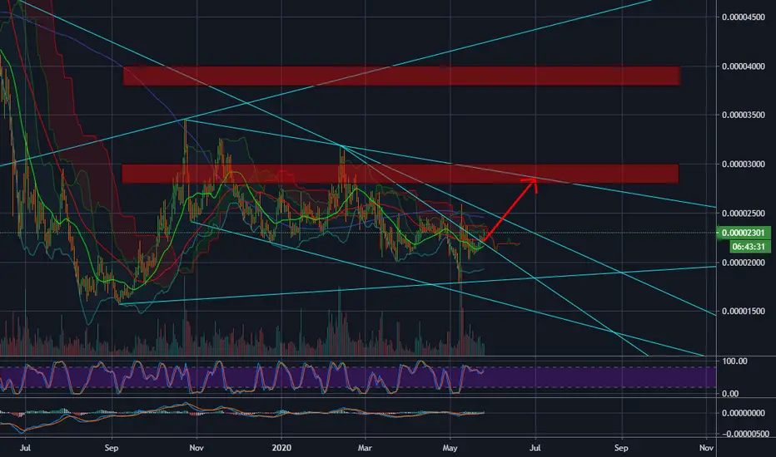Click the Jul time label after May
The width and height of the screenshot is (776, 457).
point(535,448)
